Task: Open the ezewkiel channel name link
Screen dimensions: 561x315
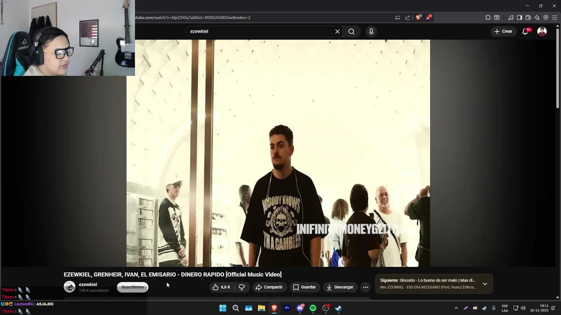Action: (x=88, y=284)
